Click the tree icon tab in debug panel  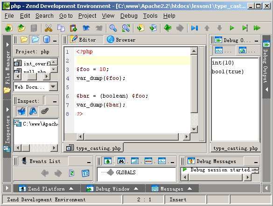(108, 161)
